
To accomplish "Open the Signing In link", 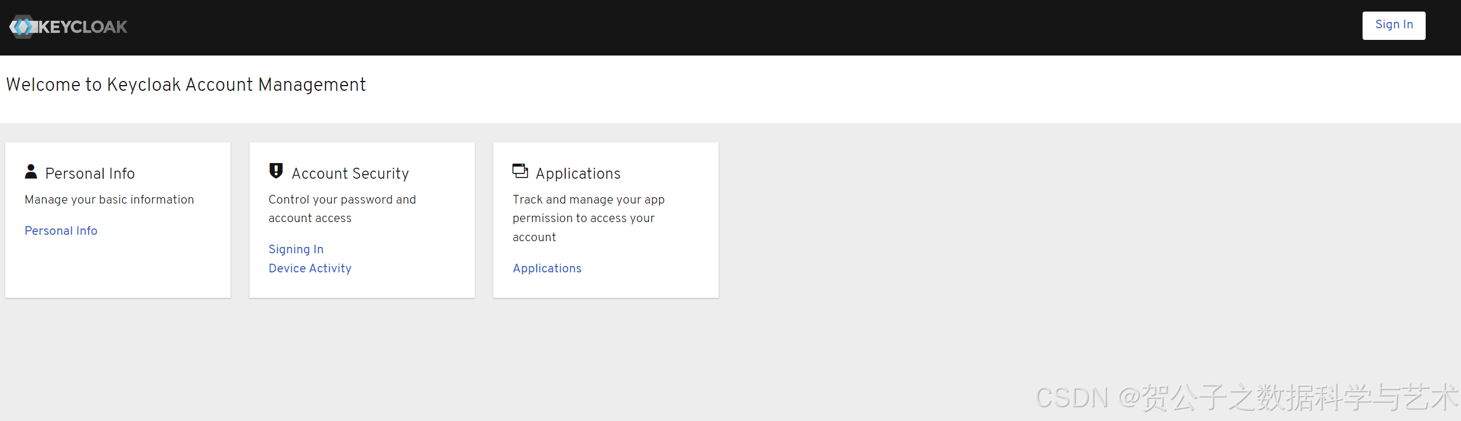I will pyautogui.click(x=296, y=249).
